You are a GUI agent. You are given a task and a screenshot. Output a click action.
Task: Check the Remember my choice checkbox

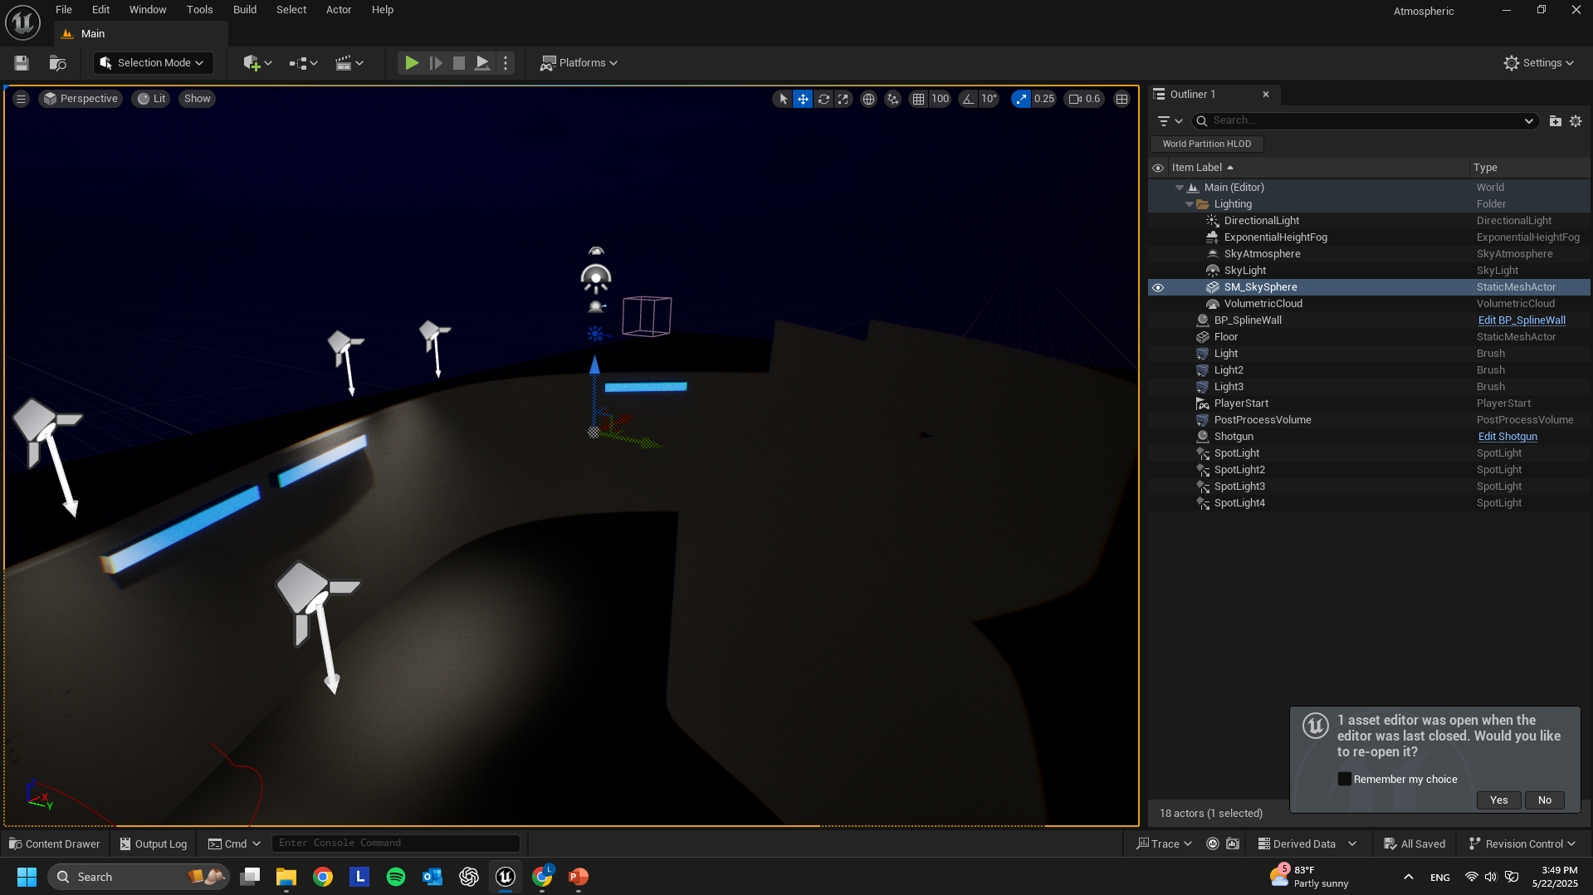pyautogui.click(x=1345, y=779)
